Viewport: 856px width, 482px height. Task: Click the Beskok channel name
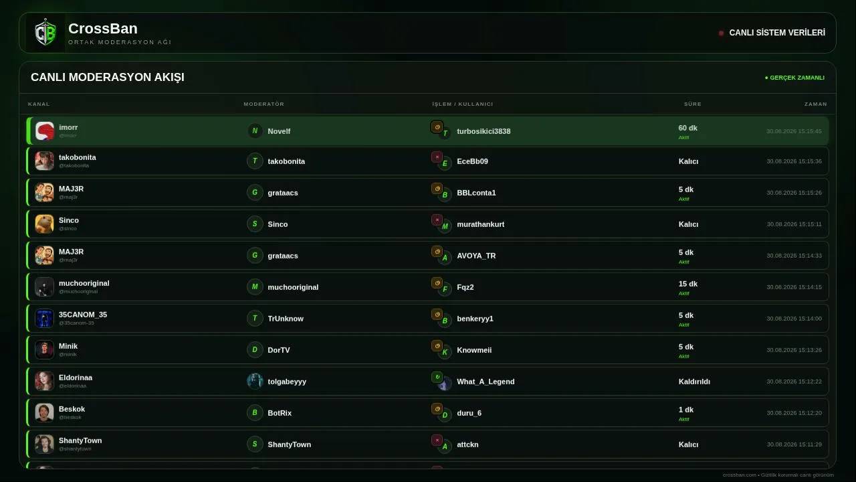pos(72,409)
